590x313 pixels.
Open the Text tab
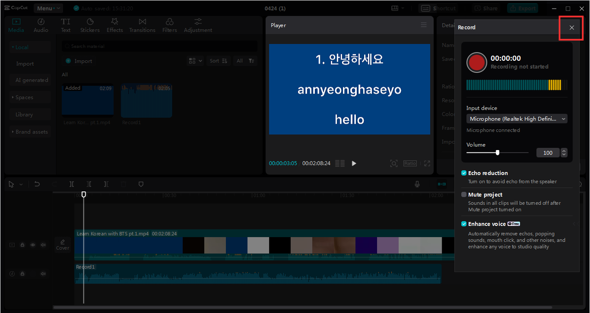(x=66, y=25)
